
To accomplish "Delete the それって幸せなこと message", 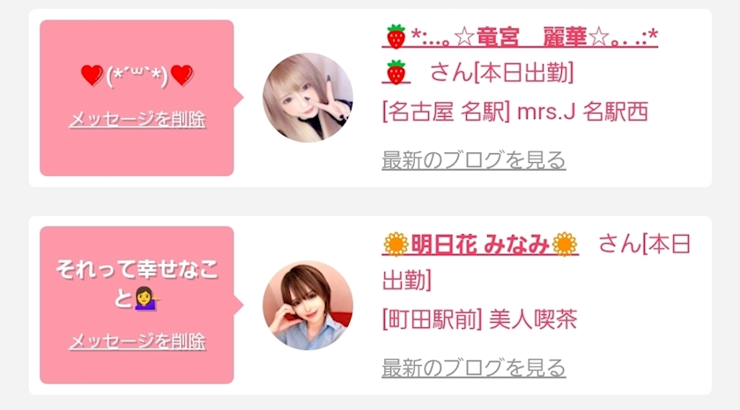I will [137, 340].
